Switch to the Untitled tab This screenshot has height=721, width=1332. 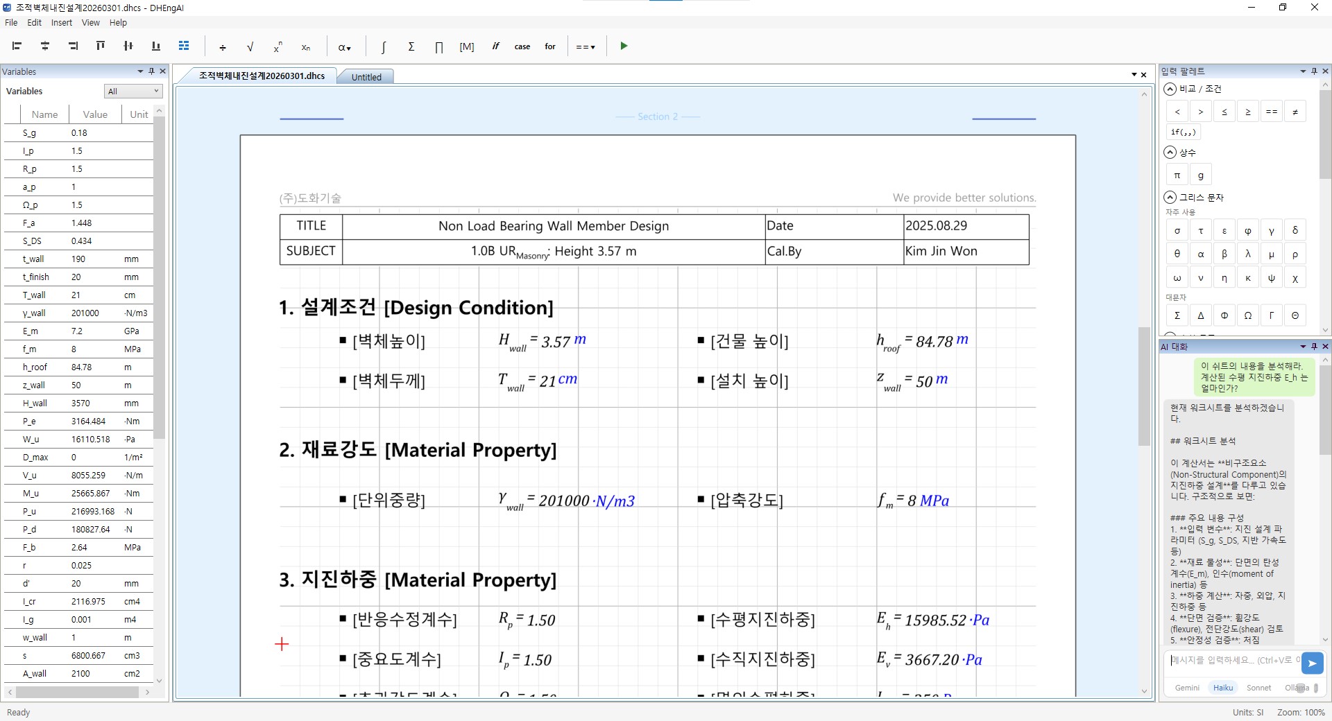(366, 77)
